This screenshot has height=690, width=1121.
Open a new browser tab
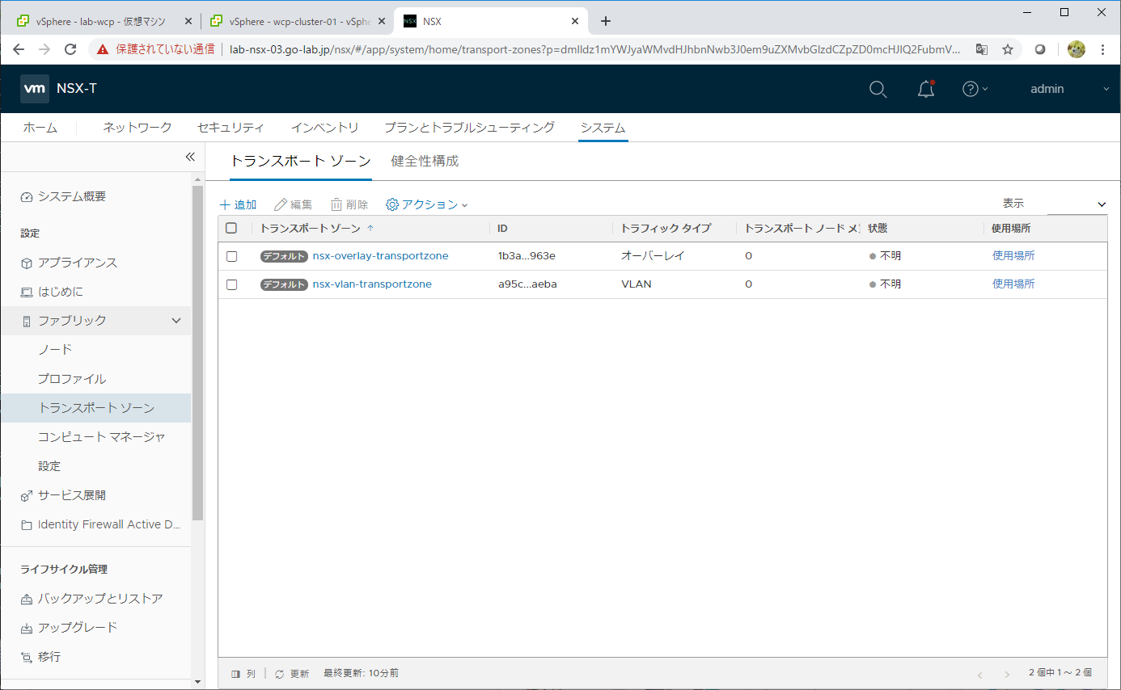point(606,21)
